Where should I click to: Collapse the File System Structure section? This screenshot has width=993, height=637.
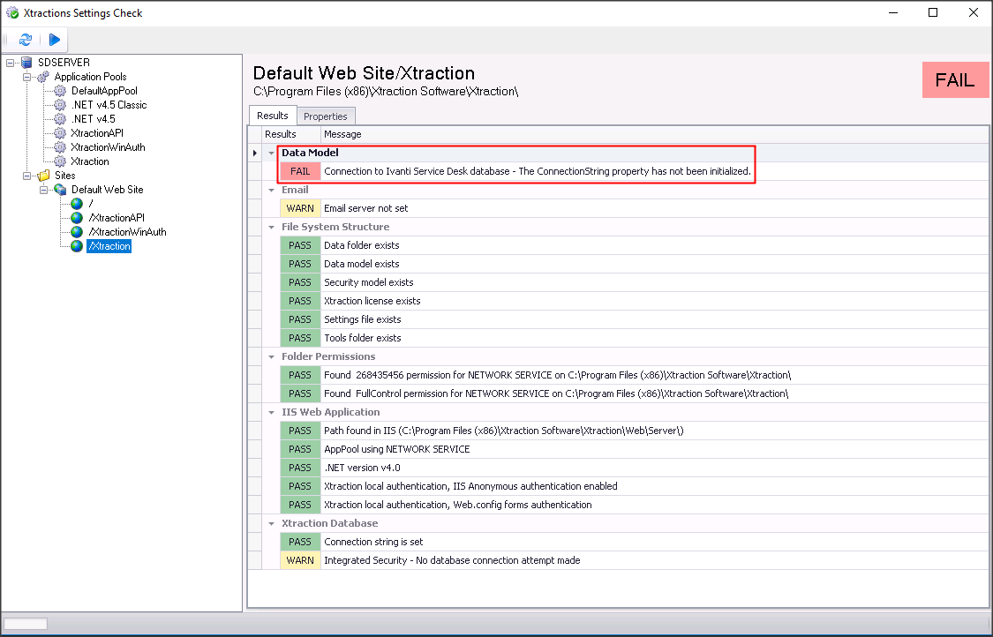271,227
